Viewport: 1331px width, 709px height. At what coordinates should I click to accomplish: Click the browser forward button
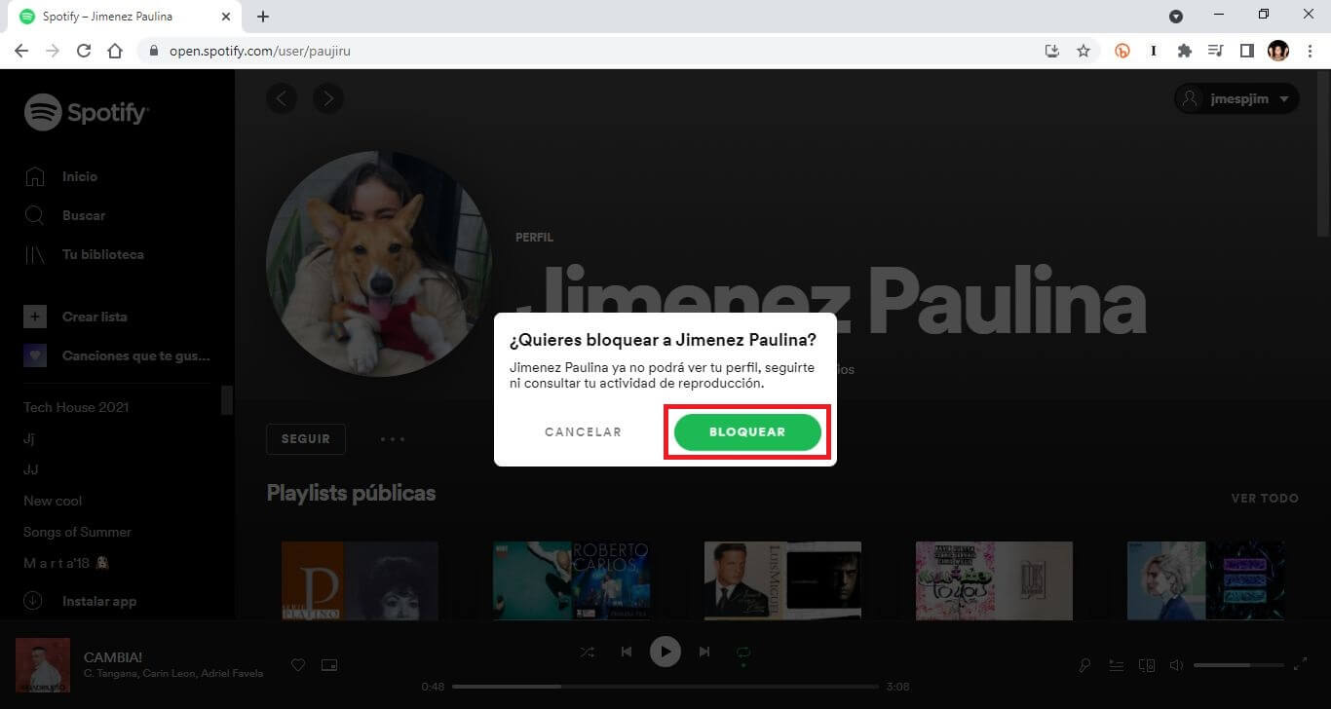click(53, 51)
